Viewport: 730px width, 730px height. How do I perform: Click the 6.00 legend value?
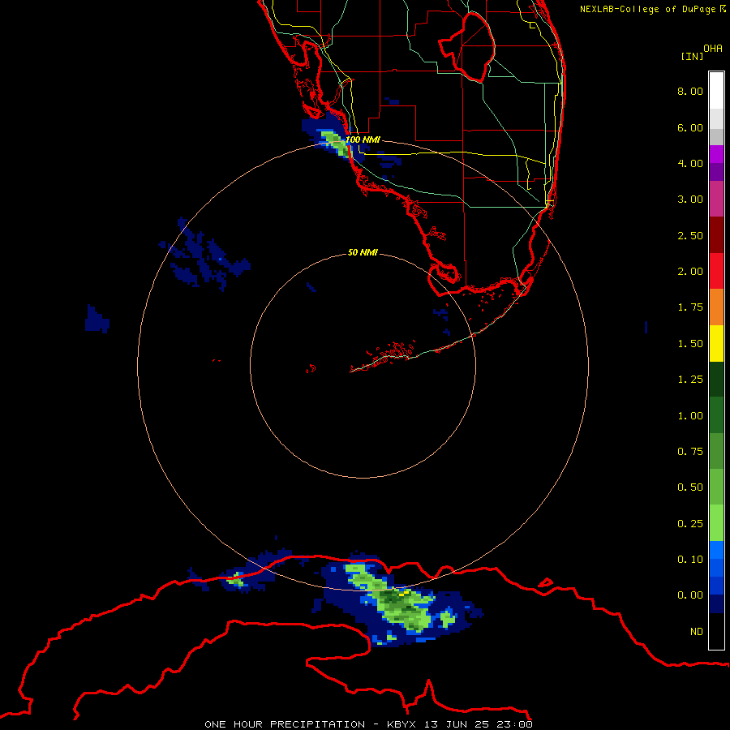pos(690,127)
